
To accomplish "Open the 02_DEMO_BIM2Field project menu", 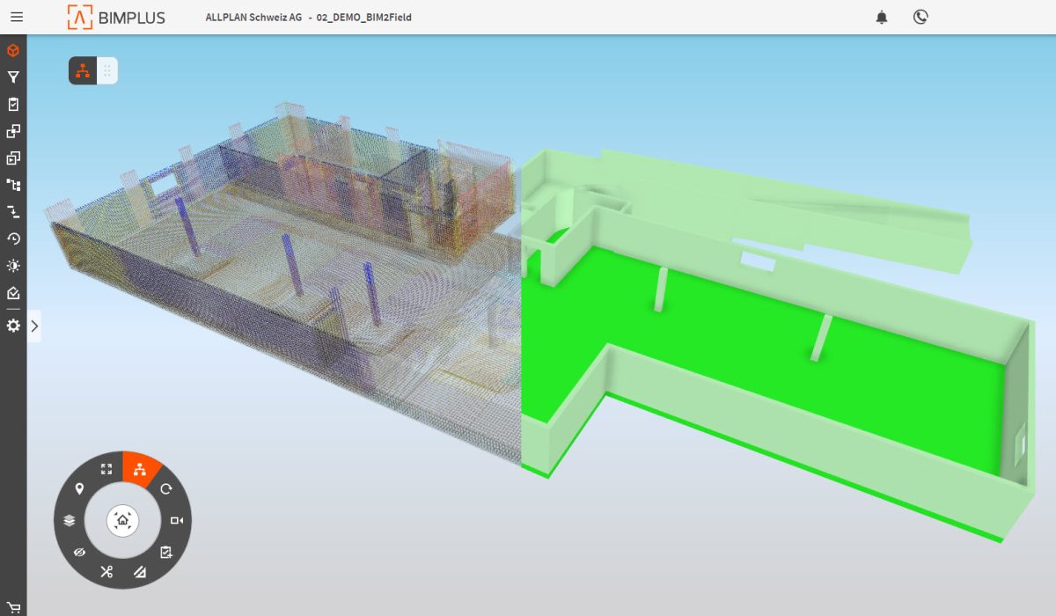I will [x=363, y=17].
